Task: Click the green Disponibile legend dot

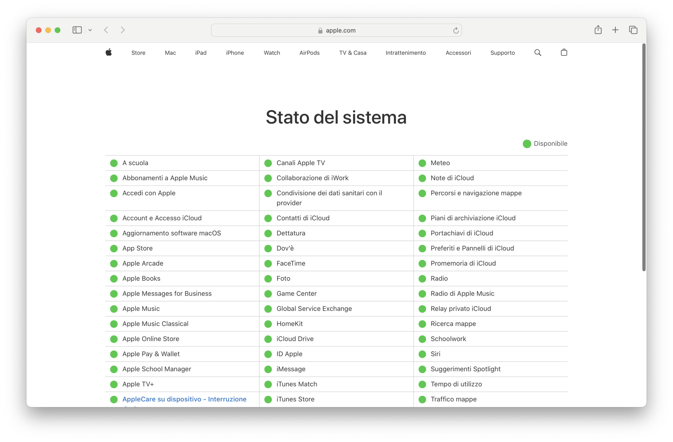Action: [x=527, y=144]
